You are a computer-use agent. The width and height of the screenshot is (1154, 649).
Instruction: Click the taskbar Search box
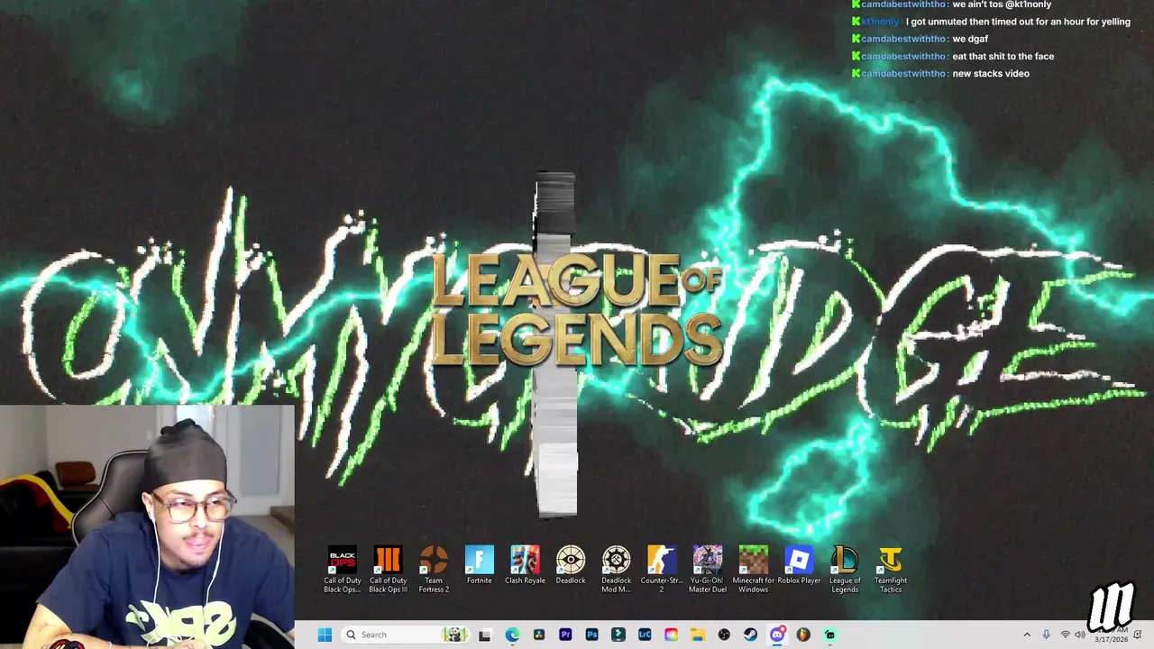pyautogui.click(x=405, y=635)
